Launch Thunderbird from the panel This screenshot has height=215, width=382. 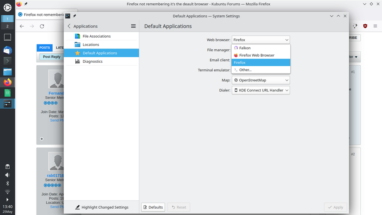tap(7, 50)
